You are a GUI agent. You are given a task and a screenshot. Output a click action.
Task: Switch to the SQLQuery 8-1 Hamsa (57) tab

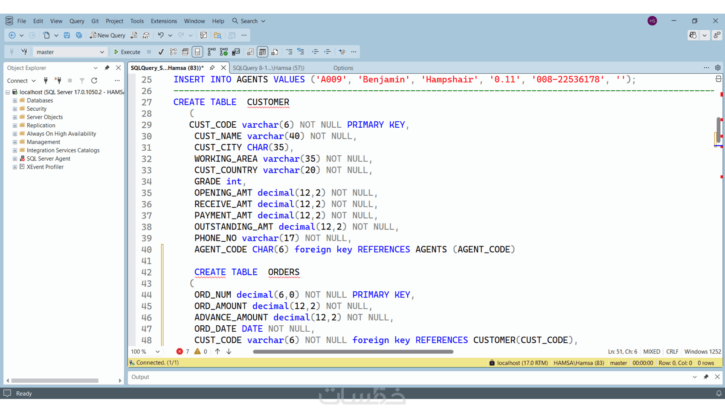(x=269, y=68)
